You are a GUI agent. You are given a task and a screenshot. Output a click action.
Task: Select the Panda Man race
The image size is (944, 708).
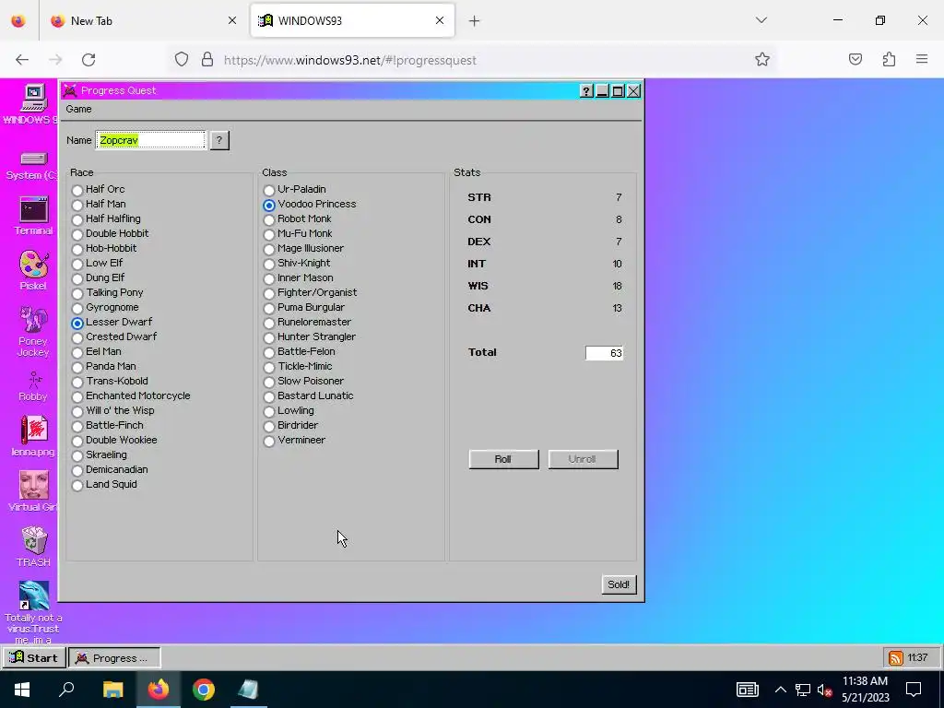pyautogui.click(x=77, y=367)
